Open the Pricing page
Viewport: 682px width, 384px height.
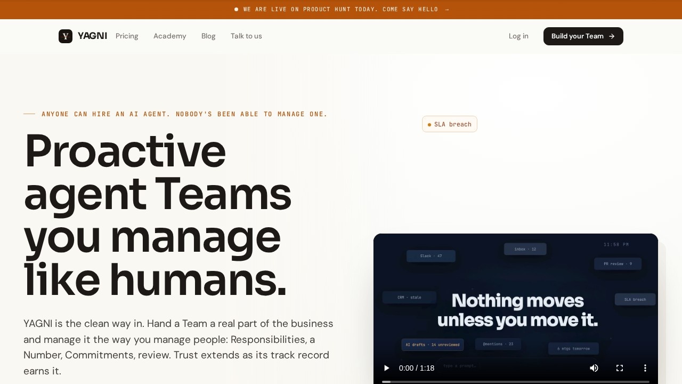pyautogui.click(x=127, y=36)
